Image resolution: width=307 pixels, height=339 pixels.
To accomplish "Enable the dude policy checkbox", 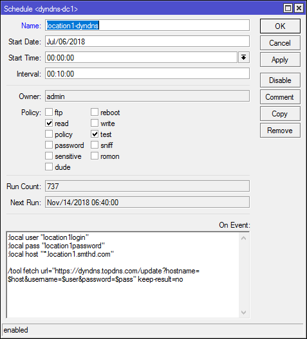I will click(x=49, y=167).
